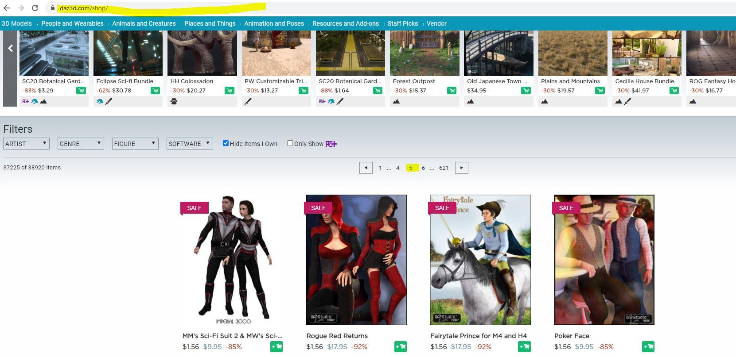
Task: Open MM's Sci-Fi Suit 2 product title
Action: 232,336
